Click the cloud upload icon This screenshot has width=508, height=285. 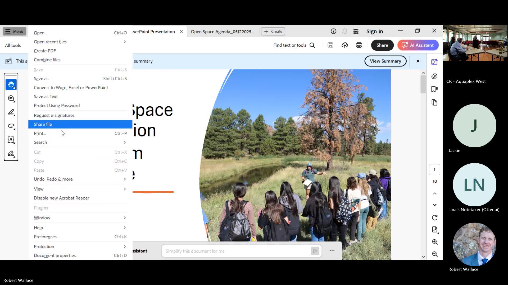(x=344, y=45)
